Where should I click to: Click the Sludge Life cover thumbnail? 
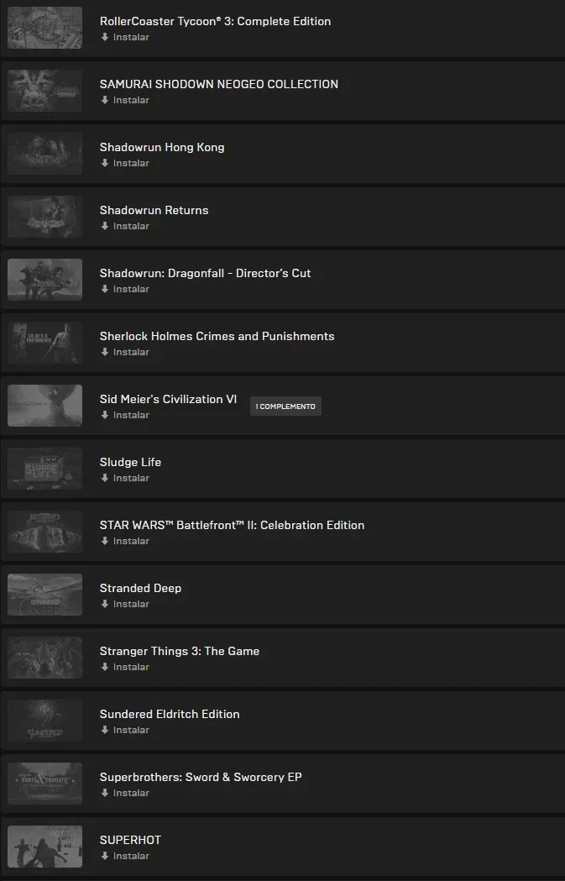45,468
